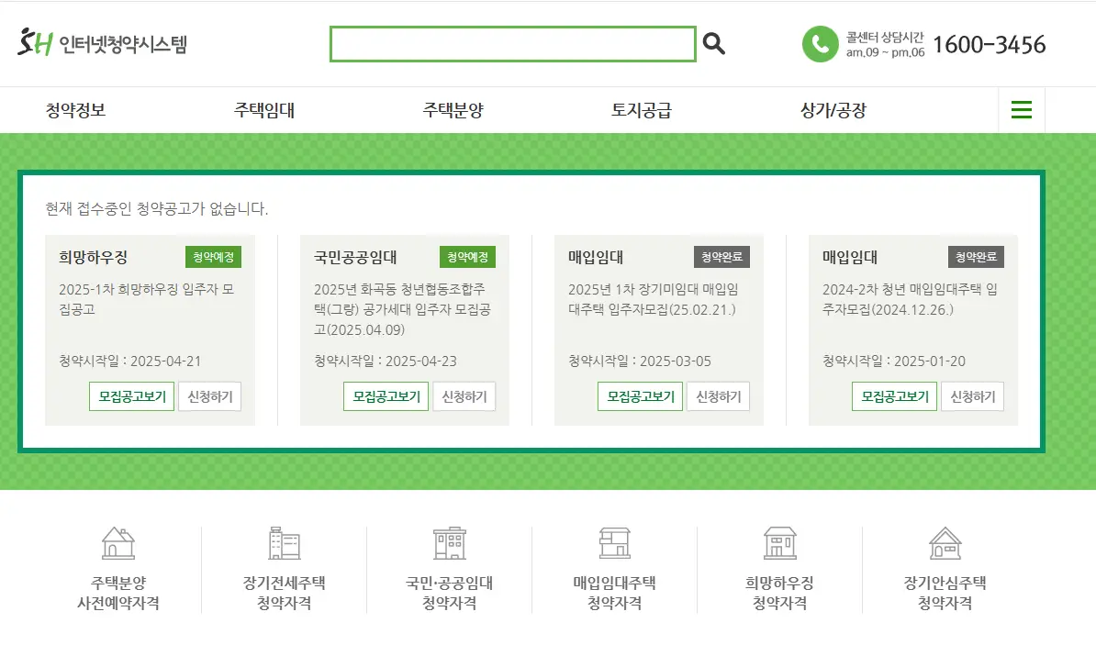Viewport: 1096px width, 645px height.
Task: Click the 장기안심주택 청약자격 icon
Action: click(945, 542)
